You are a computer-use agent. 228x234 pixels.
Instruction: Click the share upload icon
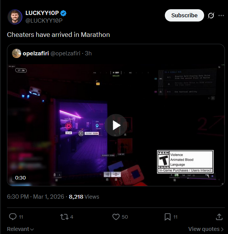point(219,217)
